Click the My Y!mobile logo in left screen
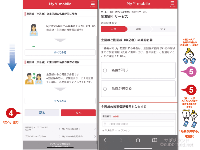The width and height of the screenshot is (200, 150). click(x=60, y=4)
